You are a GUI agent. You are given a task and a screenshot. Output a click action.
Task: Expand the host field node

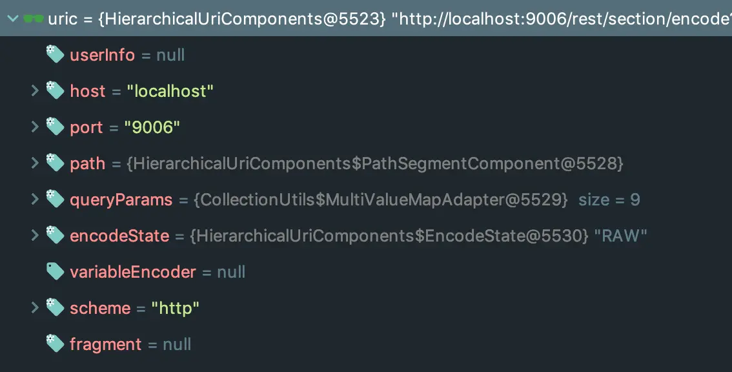(35, 90)
